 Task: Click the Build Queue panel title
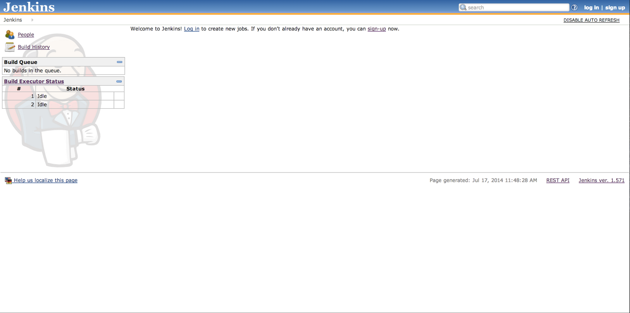coord(20,62)
